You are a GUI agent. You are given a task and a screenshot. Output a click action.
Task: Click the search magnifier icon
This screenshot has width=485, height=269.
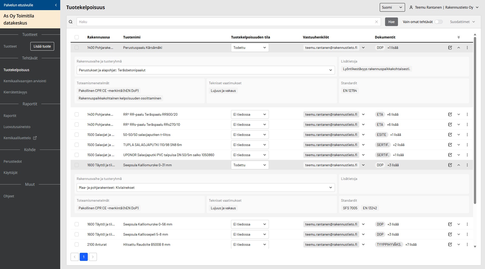(71, 22)
